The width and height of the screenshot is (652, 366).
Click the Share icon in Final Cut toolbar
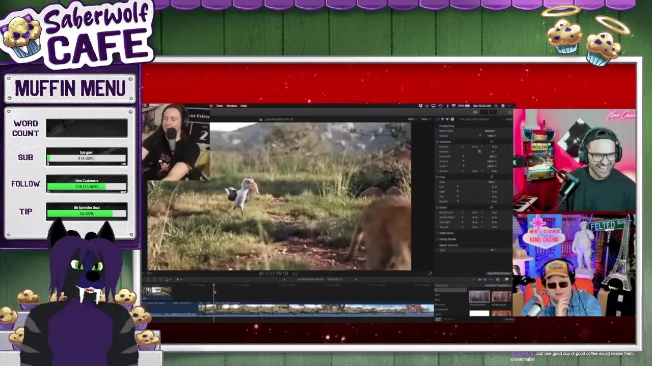[510, 112]
